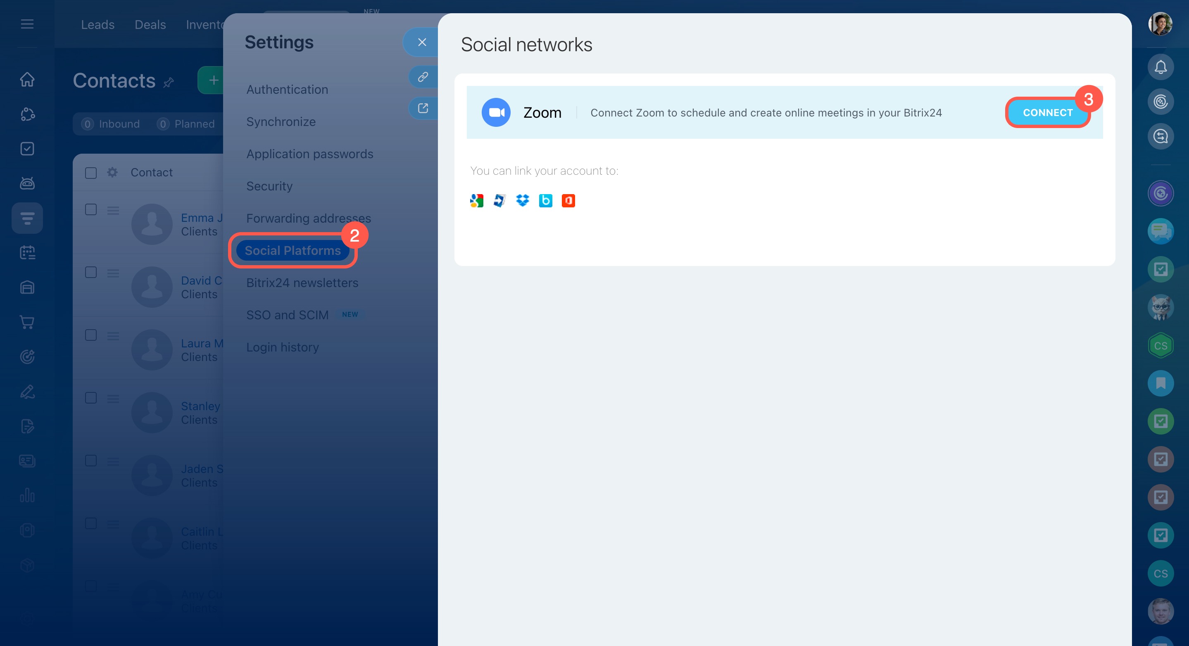Open Emma row actions menu
Viewport: 1189px width, 646px height.
point(113,210)
